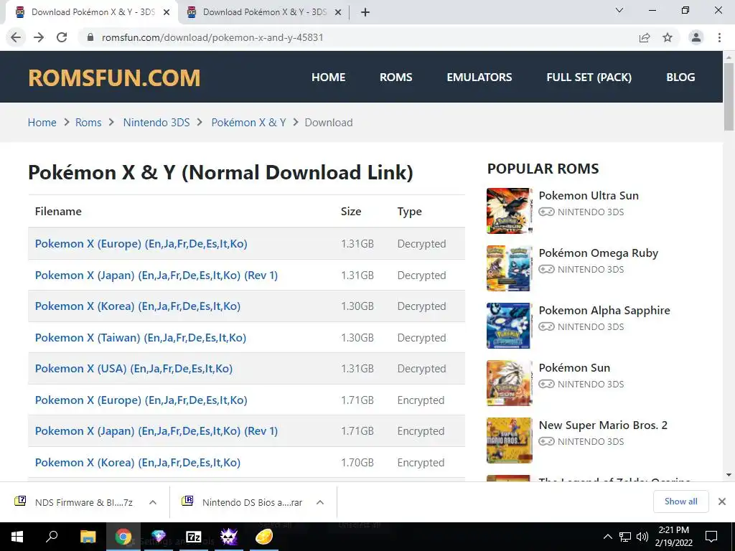Expand options for NDS Firmware 7z download
Screen dimensions: 735x551
tap(153, 502)
